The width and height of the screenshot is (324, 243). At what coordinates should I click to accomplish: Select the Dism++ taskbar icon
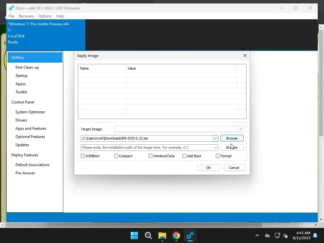tap(190, 235)
